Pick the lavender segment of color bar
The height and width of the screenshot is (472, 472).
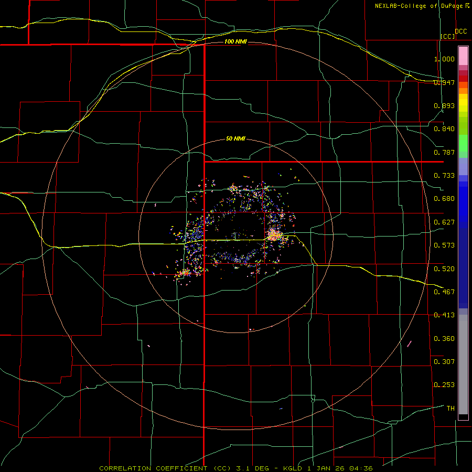[x=463, y=166]
